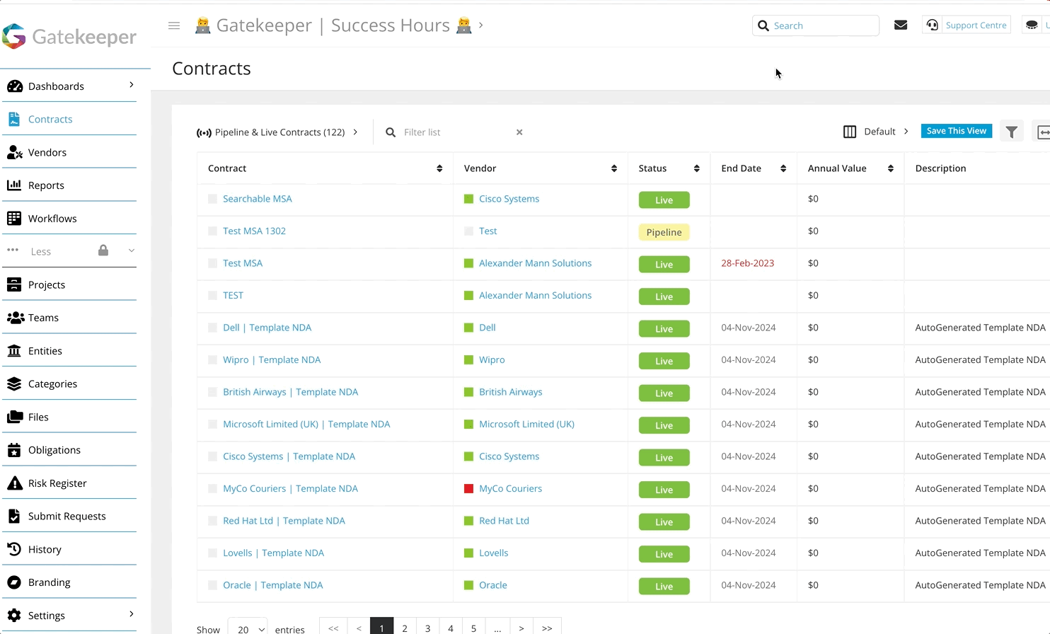This screenshot has height=634, width=1050.
Task: Click the Contracts document icon in sidebar
Action: coord(14,119)
